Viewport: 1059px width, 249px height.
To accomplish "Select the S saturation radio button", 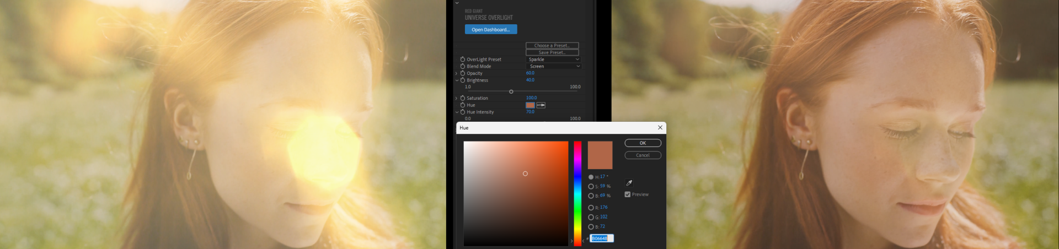I will [x=591, y=186].
